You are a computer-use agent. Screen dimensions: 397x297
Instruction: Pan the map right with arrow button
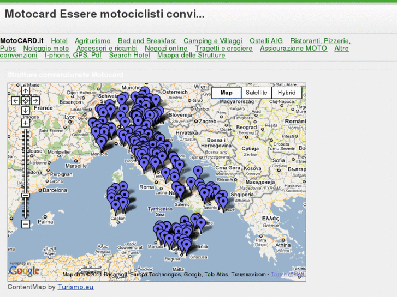(35, 101)
